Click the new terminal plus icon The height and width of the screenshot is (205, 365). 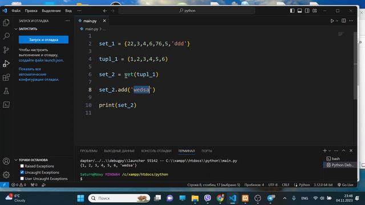coord(325,150)
